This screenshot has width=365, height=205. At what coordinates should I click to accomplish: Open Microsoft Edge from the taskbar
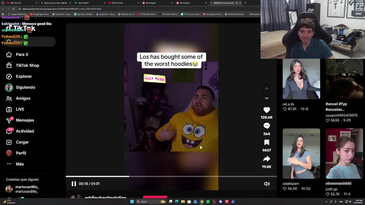177,202
